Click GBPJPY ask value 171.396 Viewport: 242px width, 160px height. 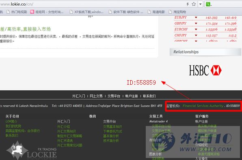[231, 23]
